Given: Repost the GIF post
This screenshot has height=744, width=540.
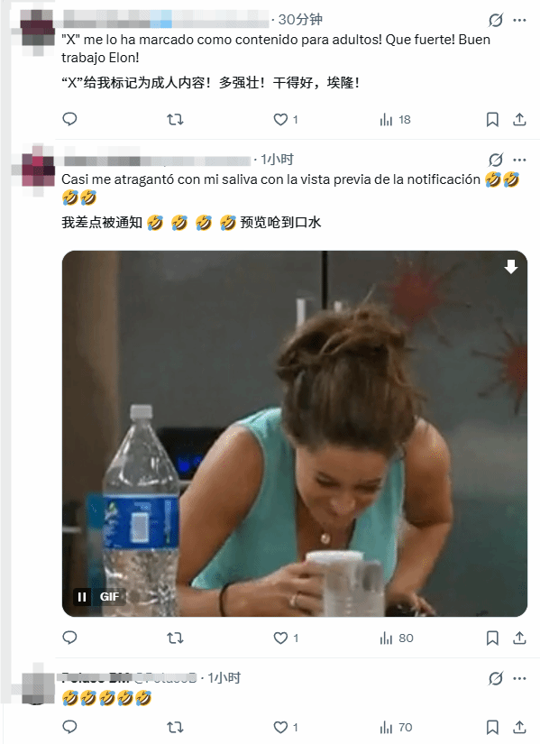Looking at the screenshot, I should pos(175,638).
